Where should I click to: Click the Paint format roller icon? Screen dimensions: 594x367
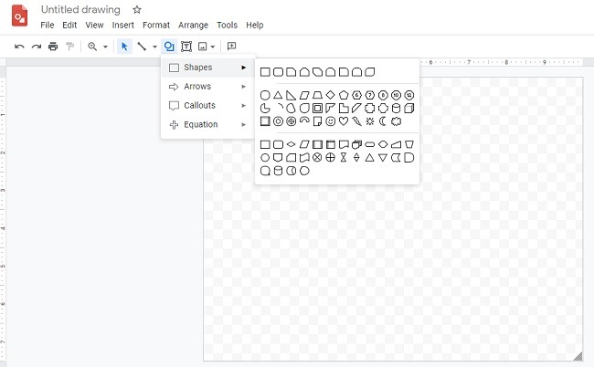[69, 47]
